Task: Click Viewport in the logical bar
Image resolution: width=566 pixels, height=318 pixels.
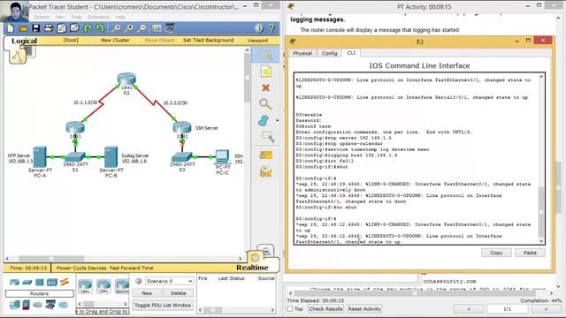Action: (257, 41)
